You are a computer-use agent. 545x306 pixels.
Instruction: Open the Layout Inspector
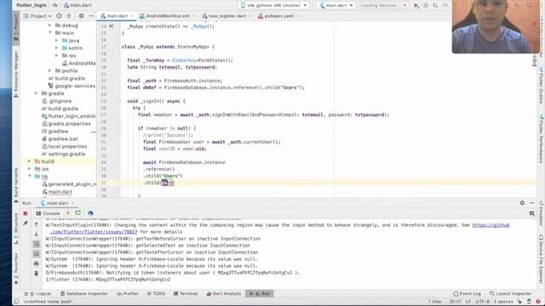click(x=511, y=293)
